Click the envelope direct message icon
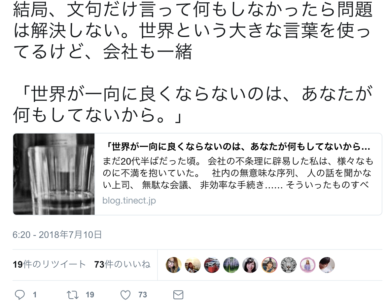Image resolution: width=387 pixels, height=302 pixels. tap(178, 295)
